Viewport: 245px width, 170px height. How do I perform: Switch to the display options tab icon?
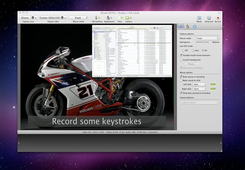pos(181,26)
